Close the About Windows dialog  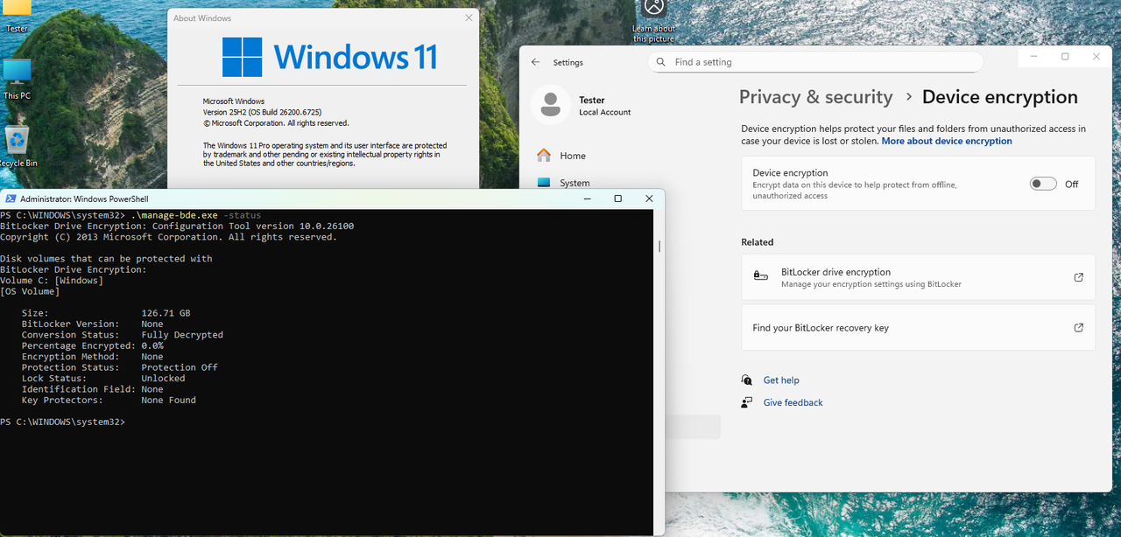coord(469,17)
